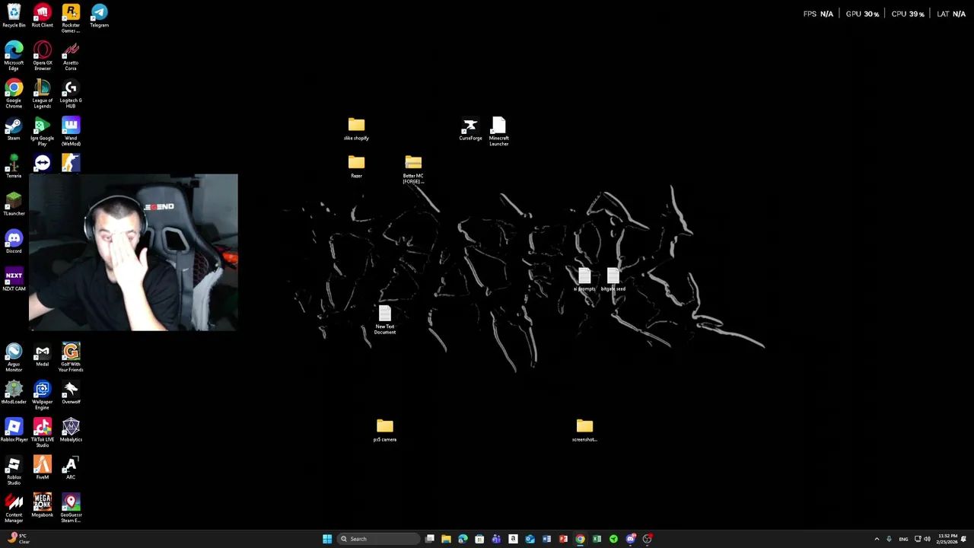The image size is (974, 548).
Task: Open Word from the taskbar
Action: point(546,539)
